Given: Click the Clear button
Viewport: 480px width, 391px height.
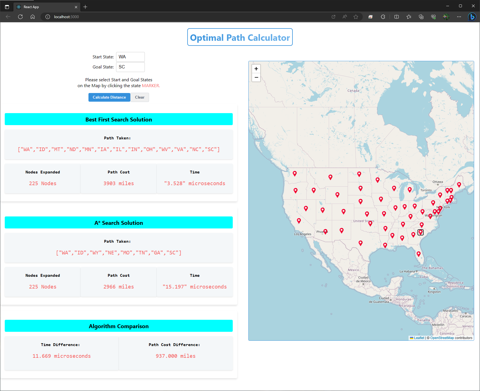Looking at the screenshot, I should 140,97.
